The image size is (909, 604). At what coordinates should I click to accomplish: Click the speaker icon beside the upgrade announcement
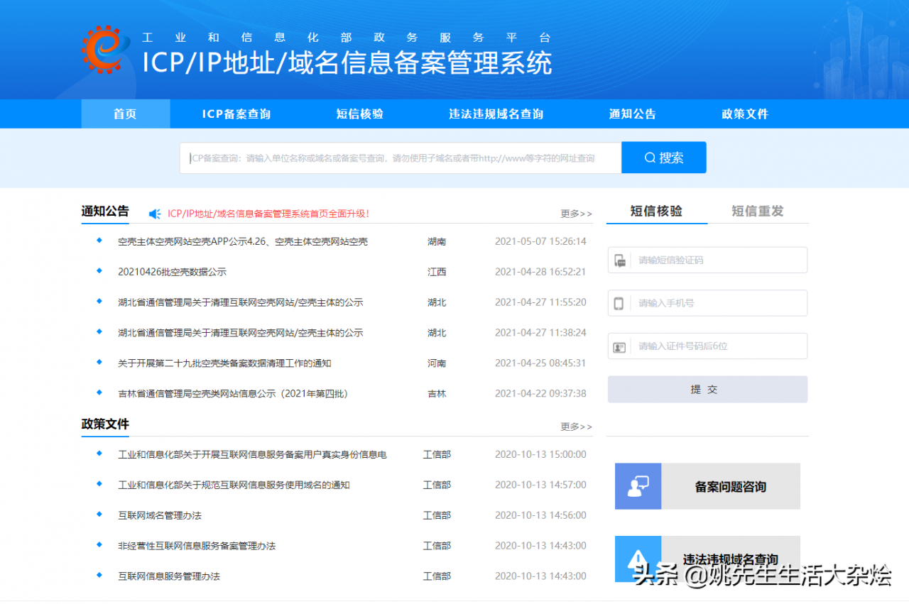pos(156,213)
